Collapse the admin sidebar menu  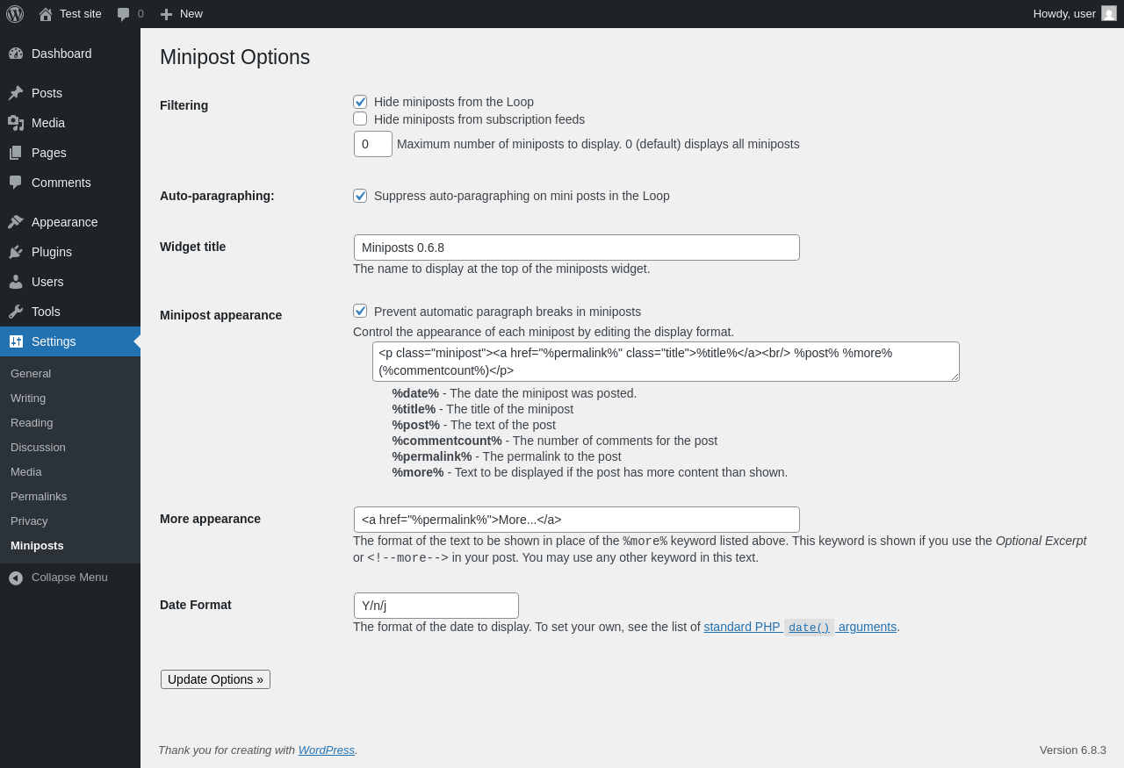tap(59, 578)
